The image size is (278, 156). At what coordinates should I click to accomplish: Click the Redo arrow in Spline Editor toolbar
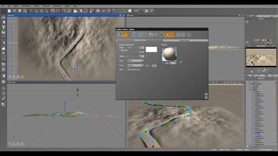156,35
